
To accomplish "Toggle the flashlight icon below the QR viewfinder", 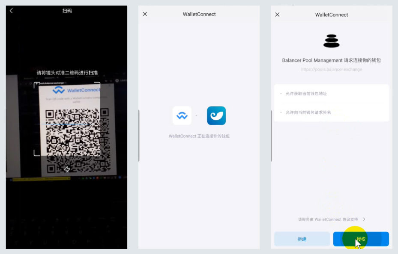I will (x=67, y=169).
